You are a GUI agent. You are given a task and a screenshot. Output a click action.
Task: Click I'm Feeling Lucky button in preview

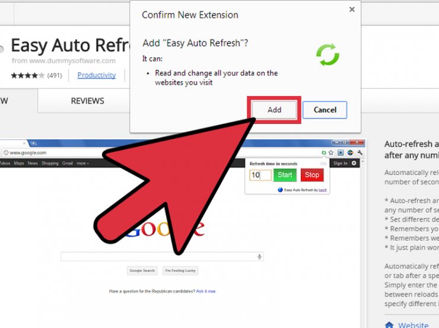pyautogui.click(x=180, y=270)
